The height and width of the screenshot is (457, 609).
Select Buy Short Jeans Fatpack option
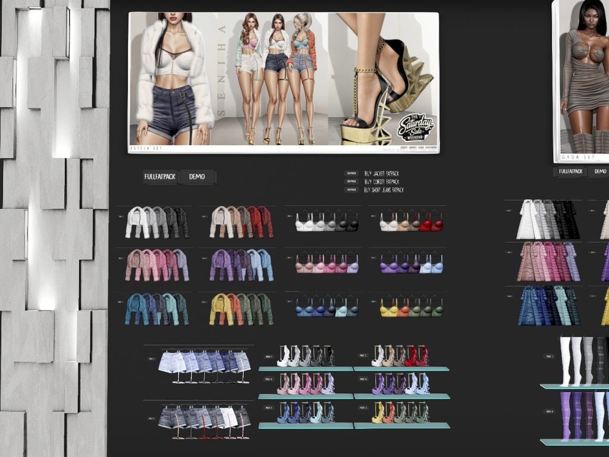(x=383, y=190)
